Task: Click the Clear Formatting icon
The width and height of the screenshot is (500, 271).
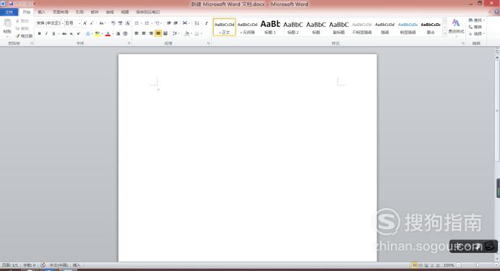Action: (x=113, y=23)
